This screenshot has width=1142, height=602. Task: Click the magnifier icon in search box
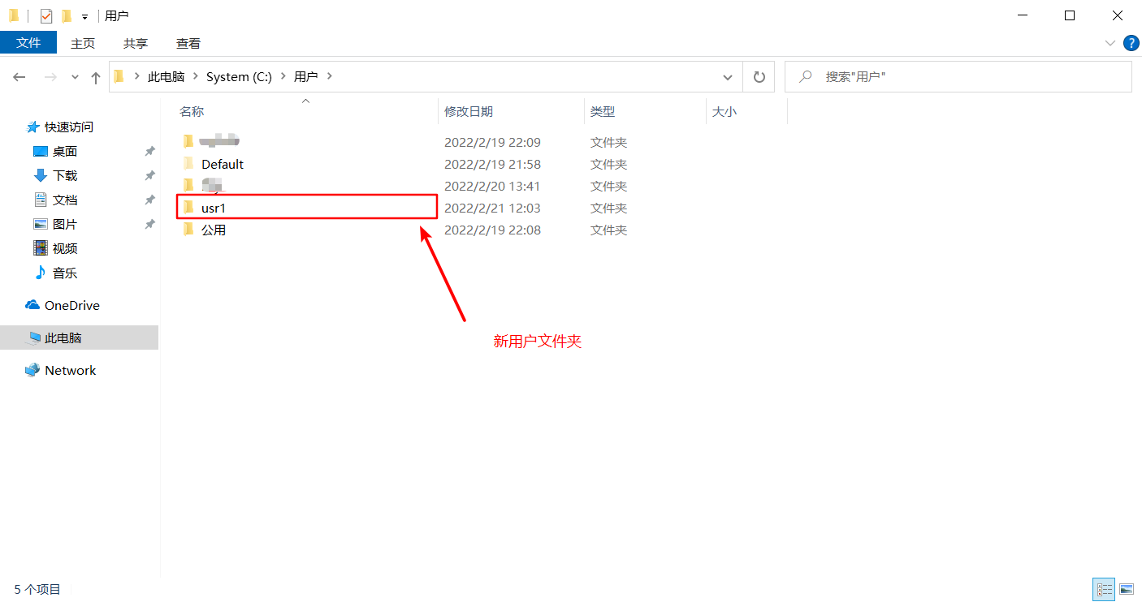point(806,76)
